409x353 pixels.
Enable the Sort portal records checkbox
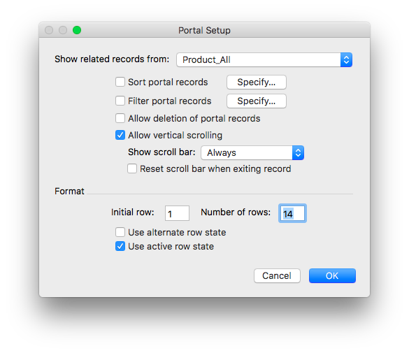[120, 82]
